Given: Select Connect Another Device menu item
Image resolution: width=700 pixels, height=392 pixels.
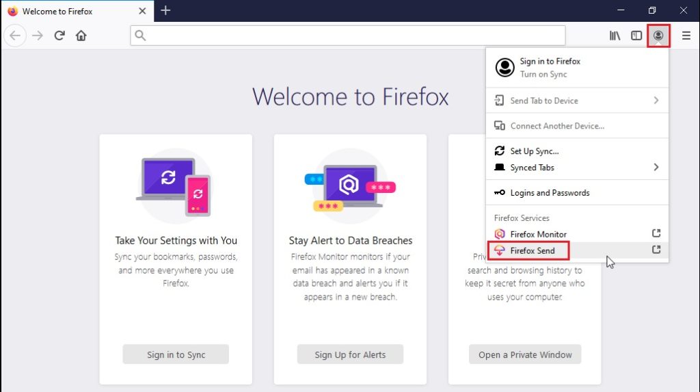Looking at the screenshot, I should tap(577, 126).
